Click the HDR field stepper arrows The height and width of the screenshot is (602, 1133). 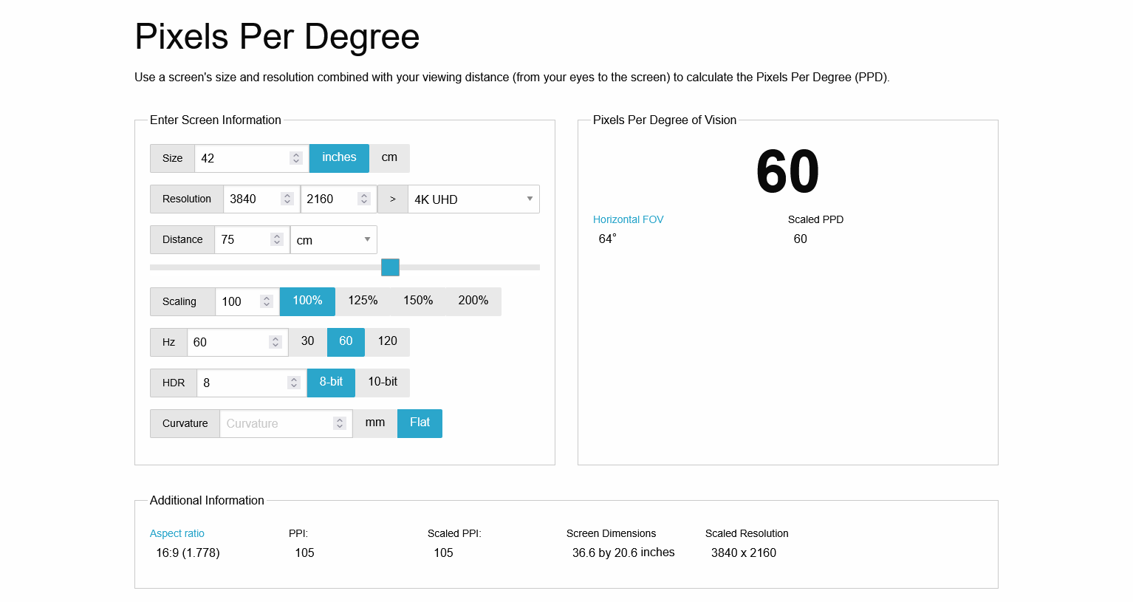[x=294, y=383]
